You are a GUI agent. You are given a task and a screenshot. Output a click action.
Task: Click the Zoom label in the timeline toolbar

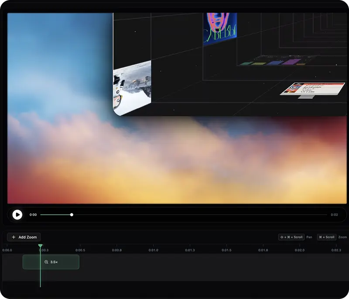pos(342,237)
